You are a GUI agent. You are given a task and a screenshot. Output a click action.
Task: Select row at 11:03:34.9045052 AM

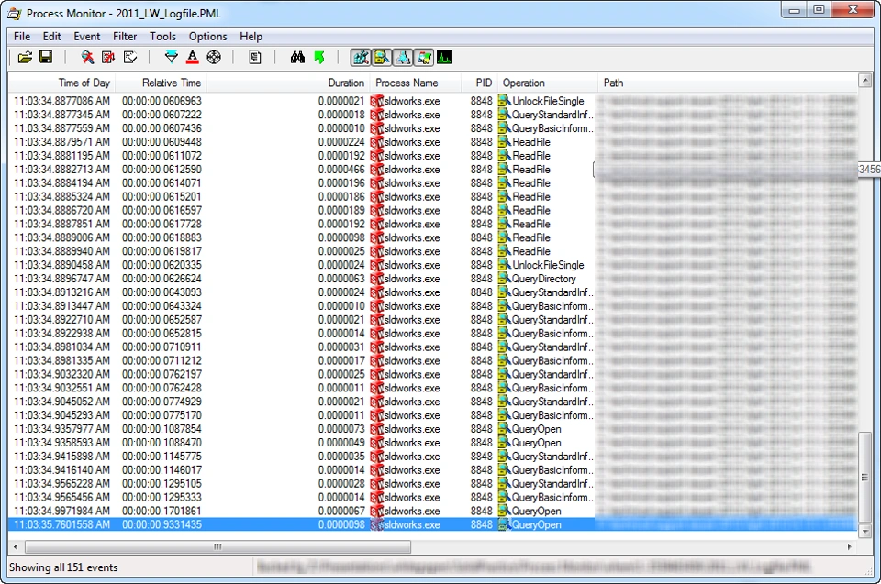[432, 402]
